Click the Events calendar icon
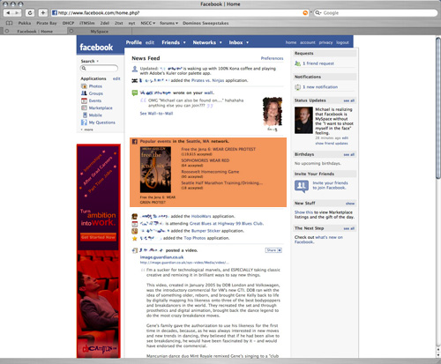The image size is (441, 364). [84, 100]
